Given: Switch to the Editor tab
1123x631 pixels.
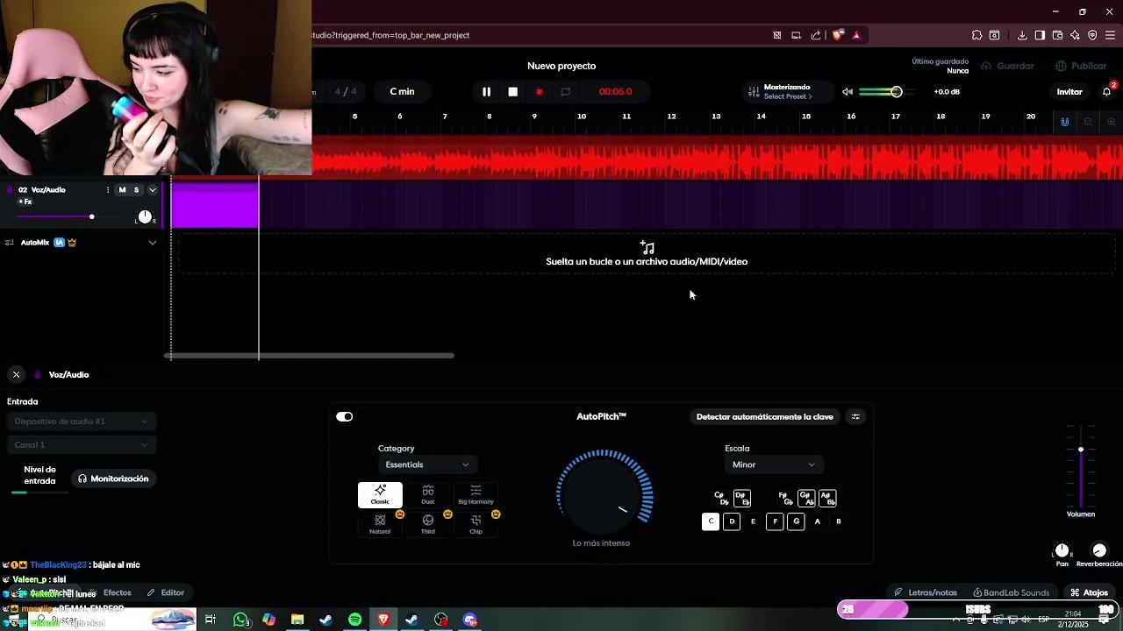Looking at the screenshot, I should [166, 593].
